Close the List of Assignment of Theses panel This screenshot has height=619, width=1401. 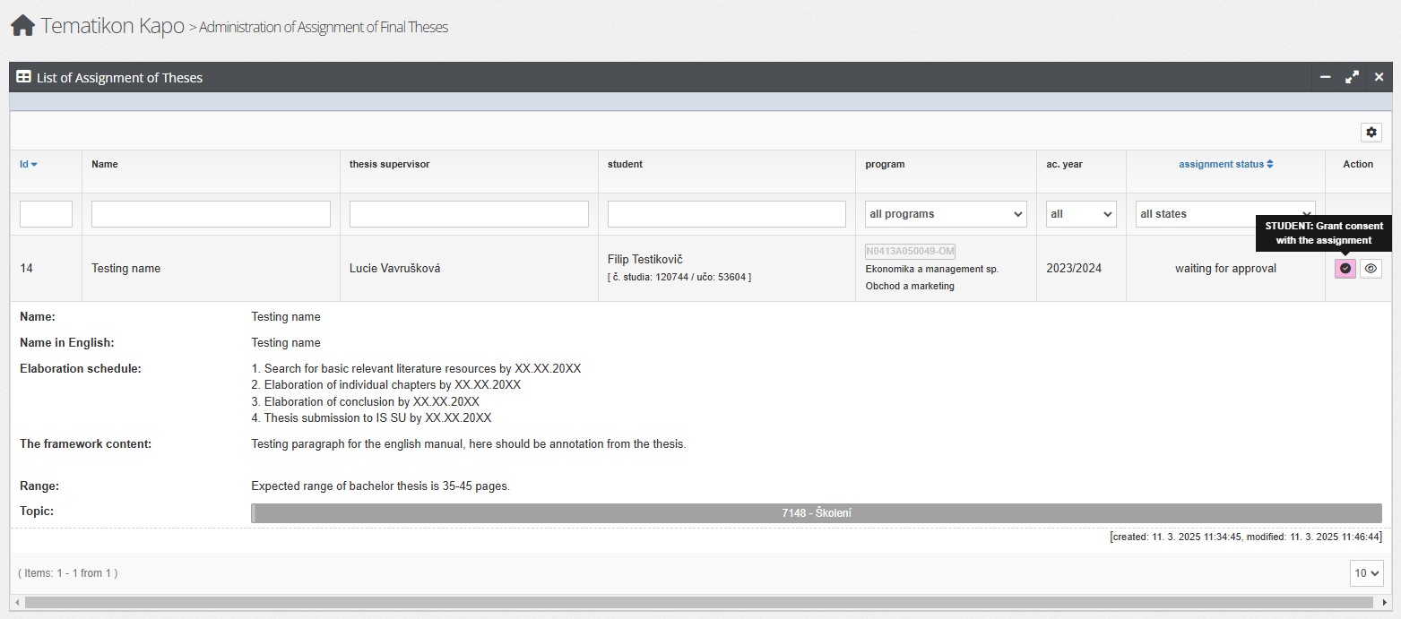coord(1379,77)
